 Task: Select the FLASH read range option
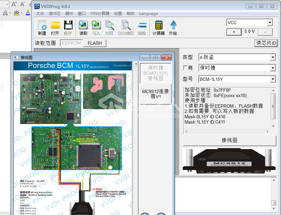(95, 43)
